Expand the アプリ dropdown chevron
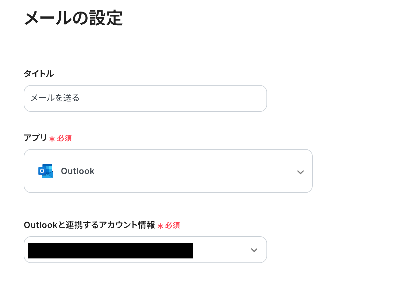Viewport: 393px width, 306px height. pyautogui.click(x=300, y=172)
